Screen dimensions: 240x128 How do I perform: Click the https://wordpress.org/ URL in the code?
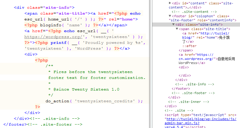(53, 37)
